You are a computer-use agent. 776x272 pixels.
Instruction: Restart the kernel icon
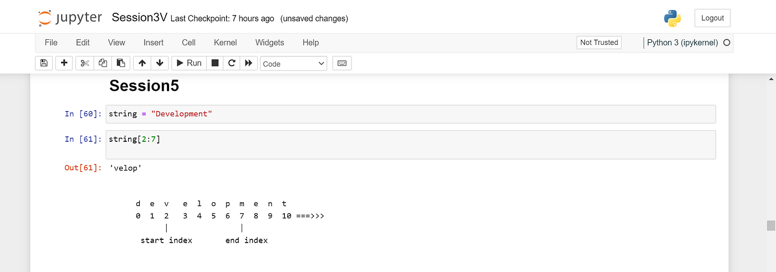tap(232, 63)
